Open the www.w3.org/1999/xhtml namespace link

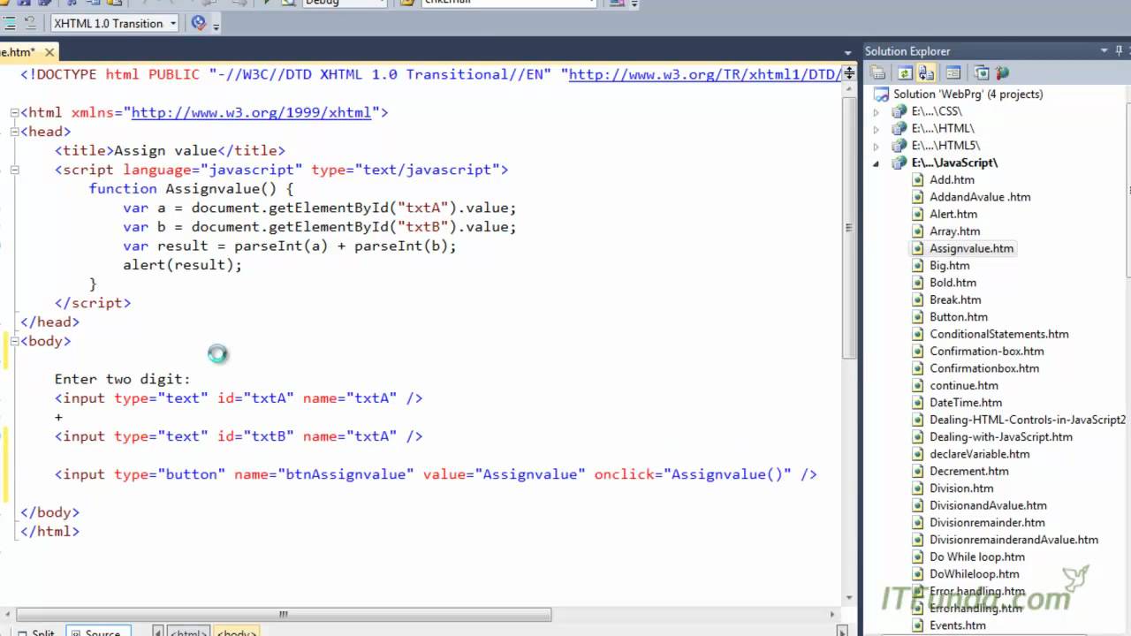pos(252,113)
